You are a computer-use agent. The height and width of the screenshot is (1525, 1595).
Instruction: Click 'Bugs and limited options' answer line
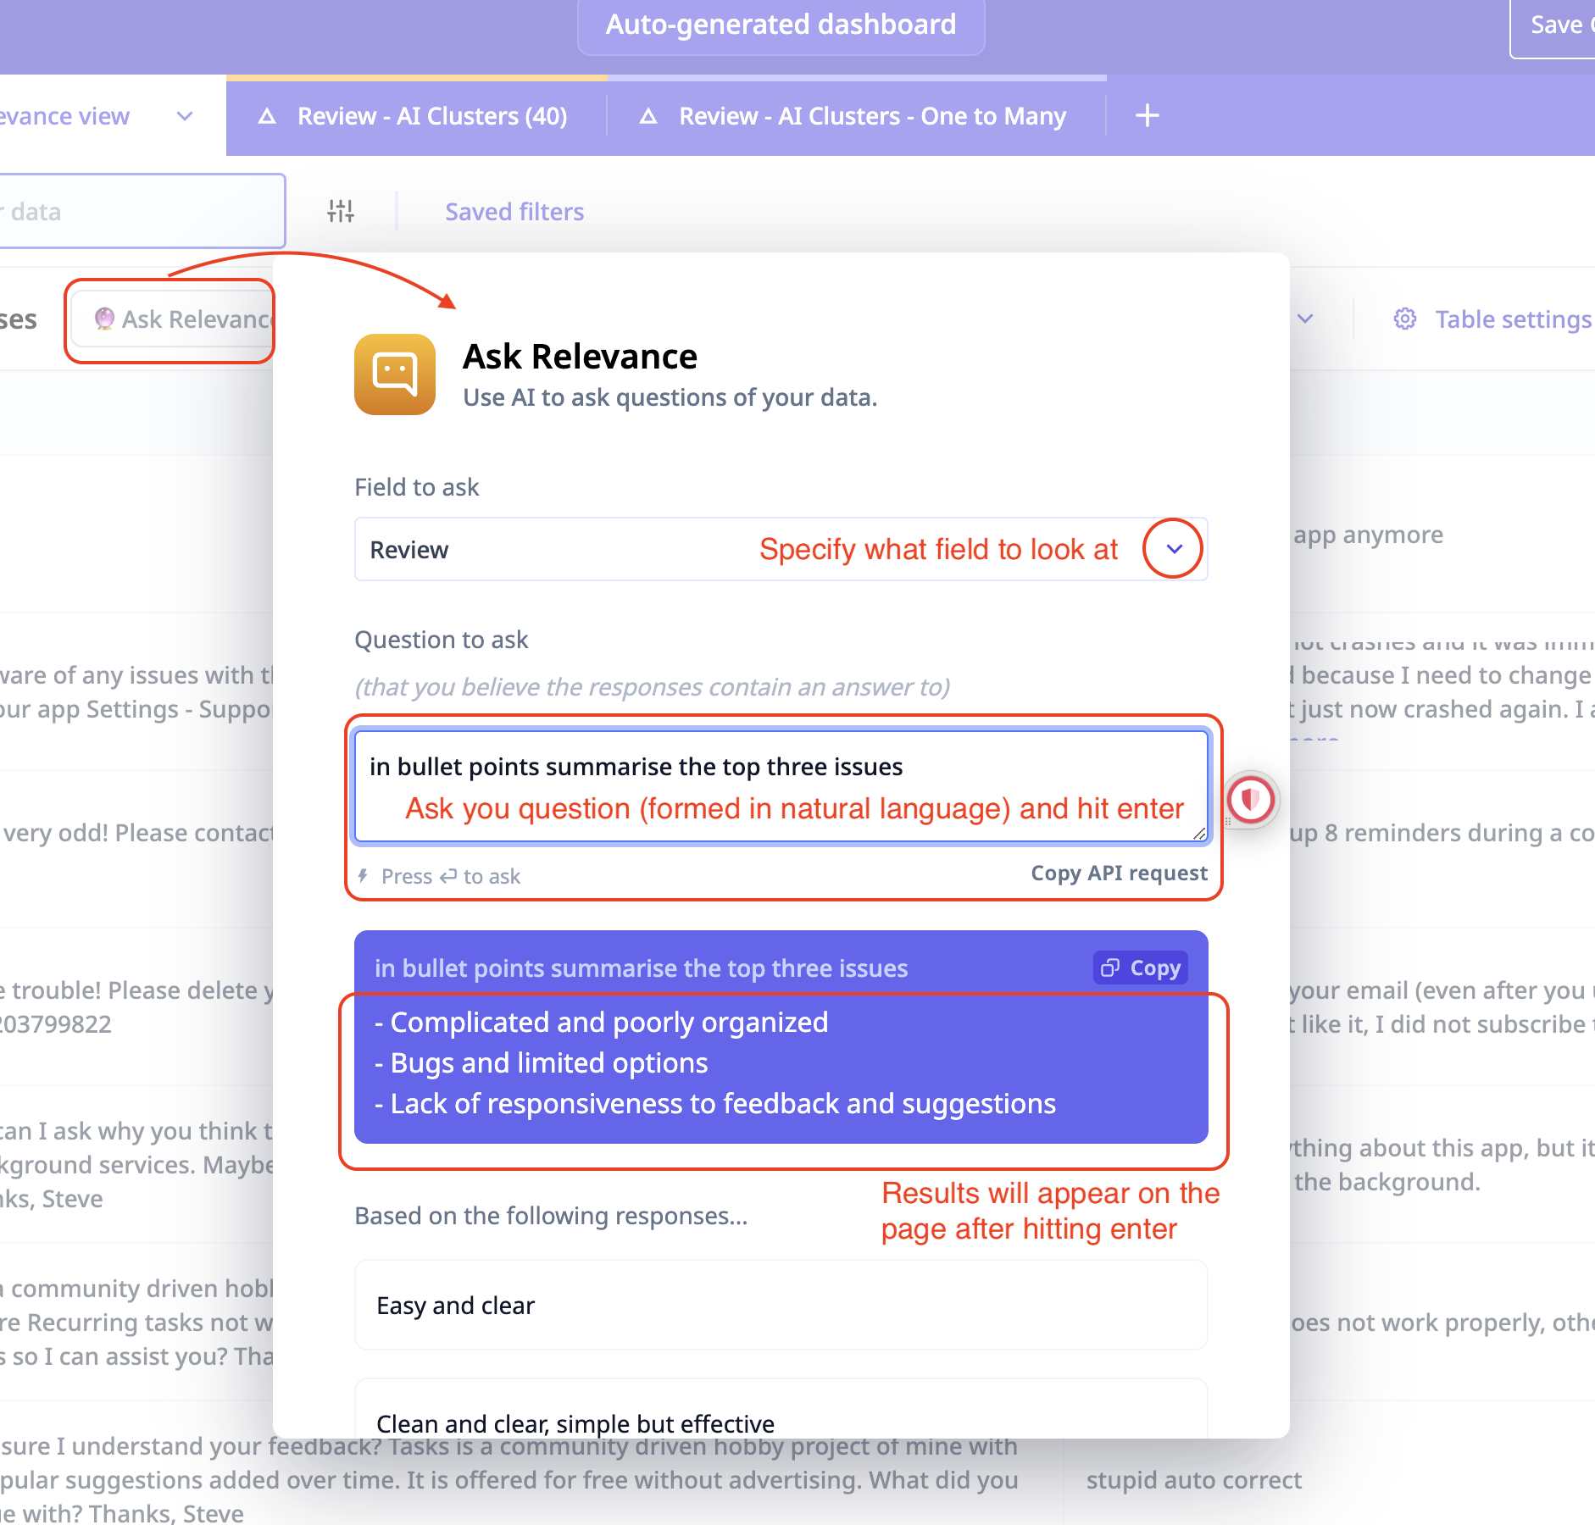tap(542, 1063)
